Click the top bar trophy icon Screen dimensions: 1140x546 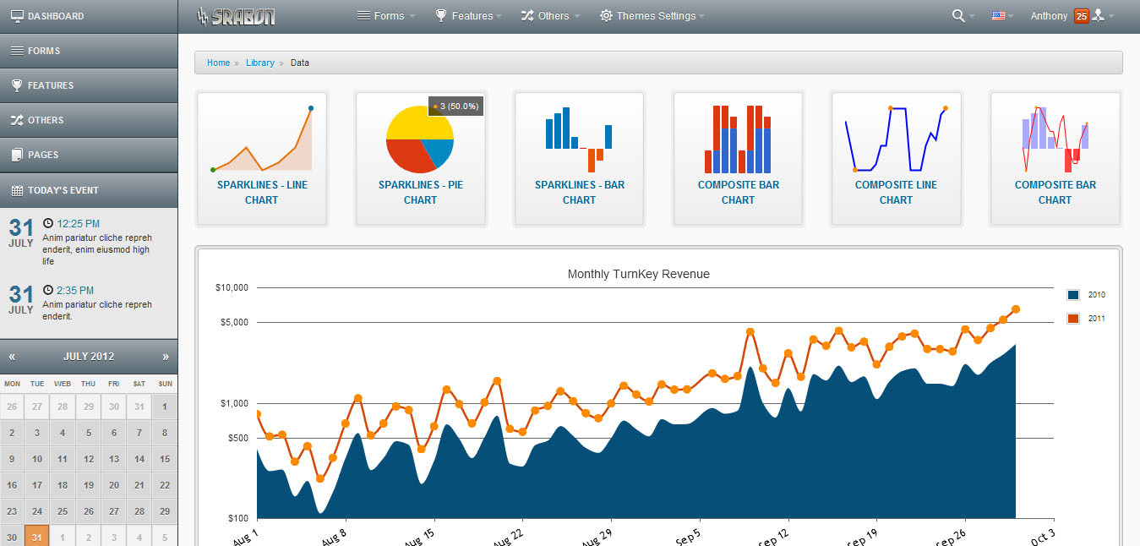tap(441, 16)
